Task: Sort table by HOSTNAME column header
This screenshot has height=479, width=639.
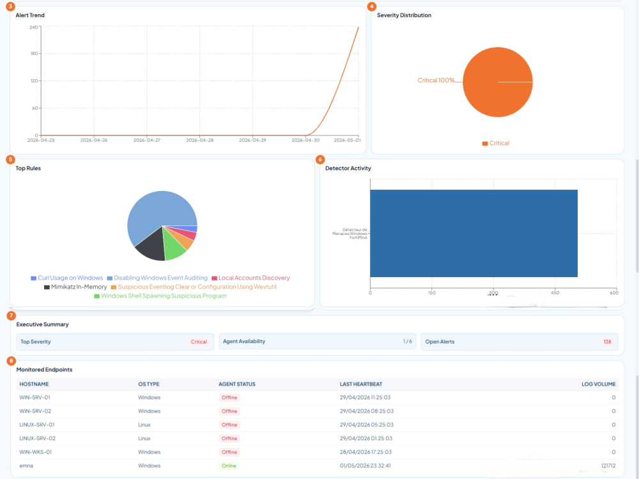Action: [35, 384]
